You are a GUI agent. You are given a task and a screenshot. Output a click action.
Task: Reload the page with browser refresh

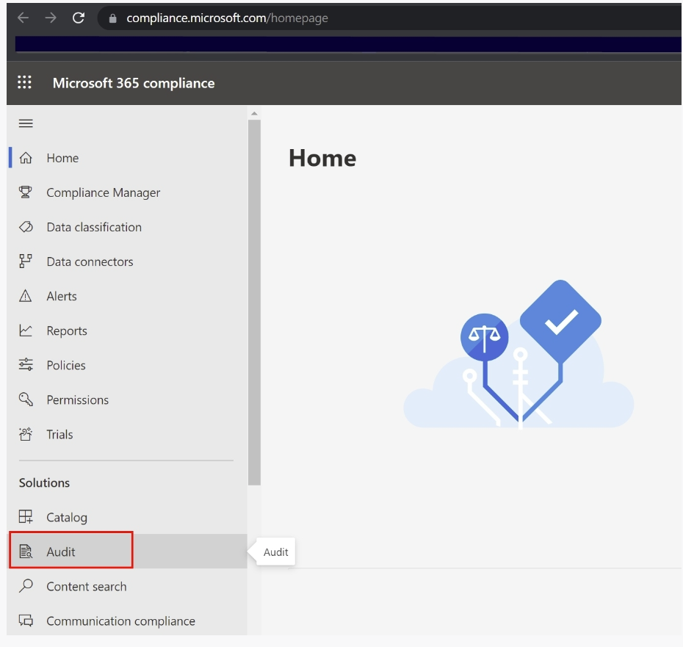(x=79, y=18)
